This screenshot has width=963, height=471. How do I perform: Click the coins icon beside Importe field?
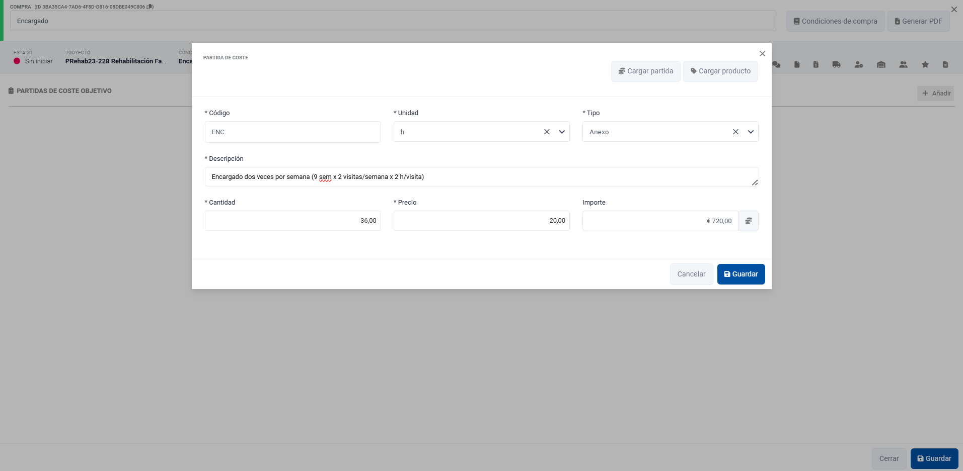click(x=748, y=221)
